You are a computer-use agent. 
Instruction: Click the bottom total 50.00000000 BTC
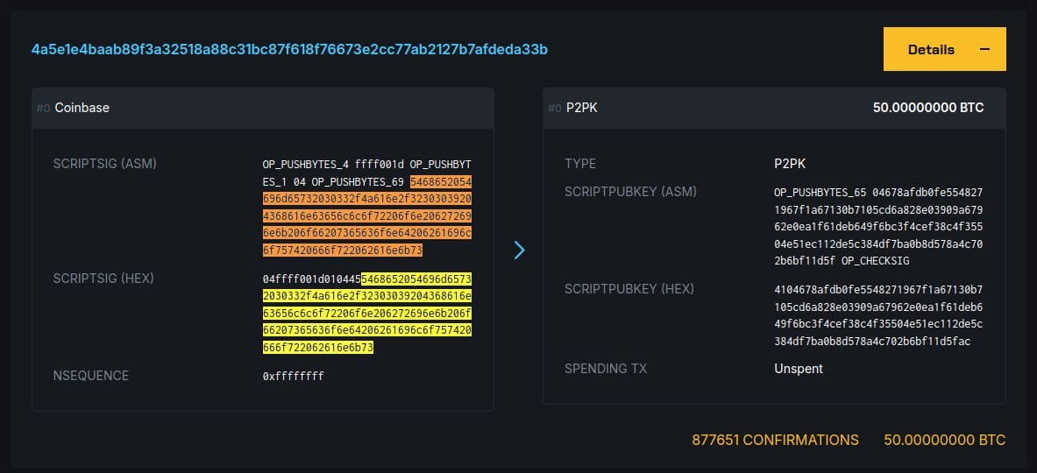[x=944, y=440]
